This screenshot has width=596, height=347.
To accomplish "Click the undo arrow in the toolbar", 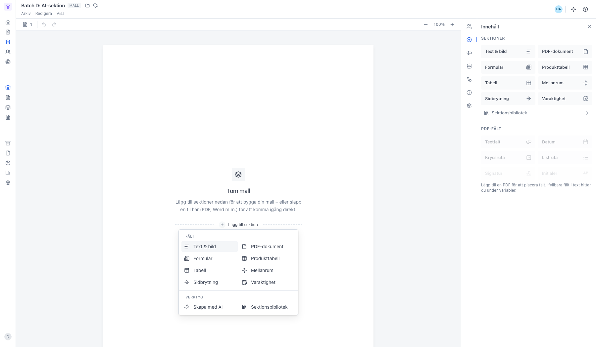I will tap(44, 24).
